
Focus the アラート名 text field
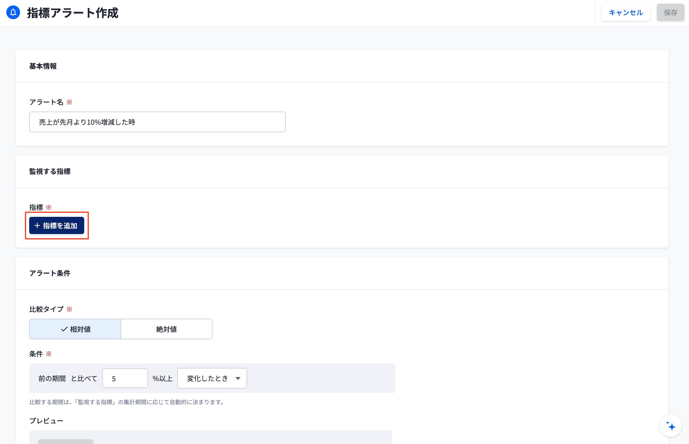point(157,122)
